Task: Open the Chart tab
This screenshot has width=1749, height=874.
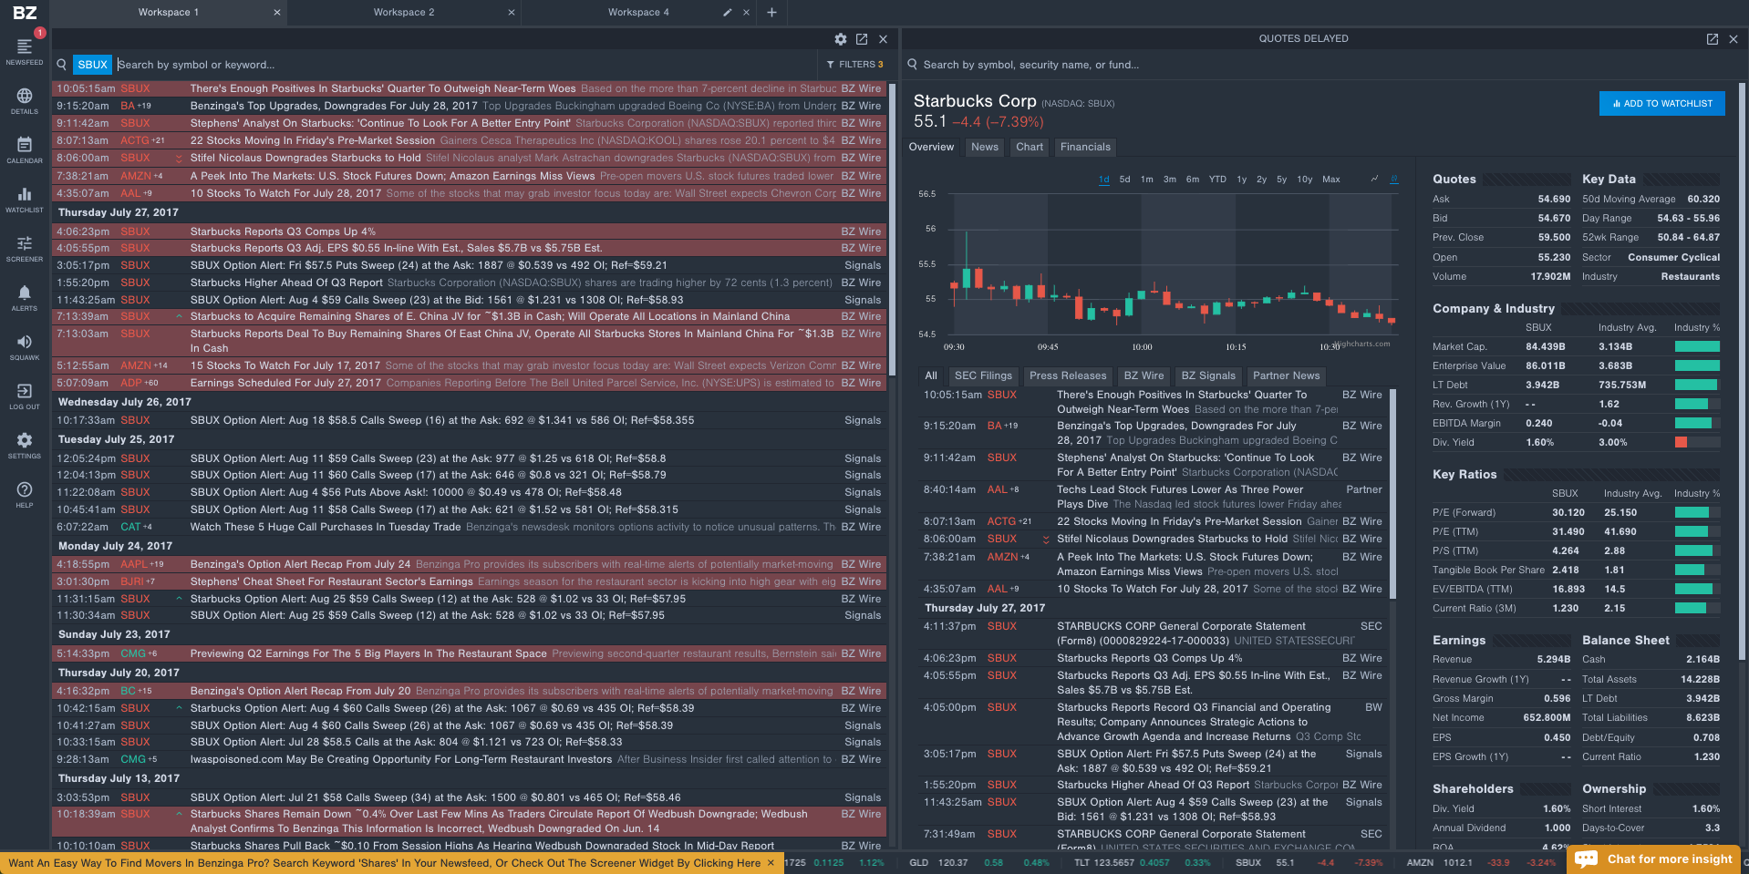Action: [x=1030, y=147]
